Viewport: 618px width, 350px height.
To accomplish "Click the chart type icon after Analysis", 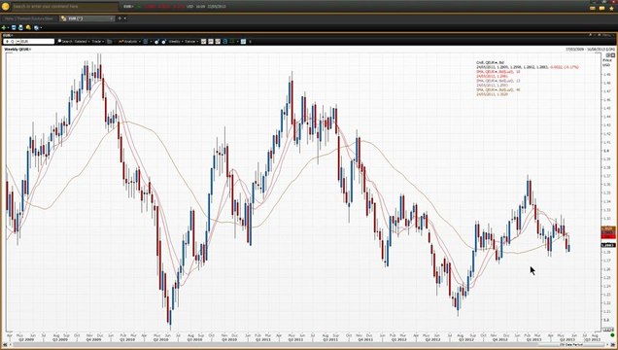I will 146,42.
